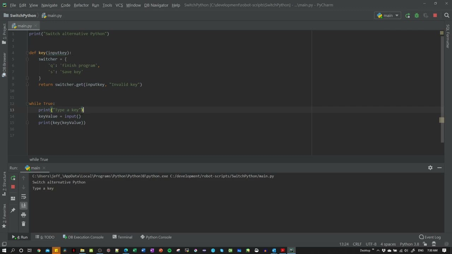
Task: Stop the process in the Run panel
Action: click(x=13, y=187)
